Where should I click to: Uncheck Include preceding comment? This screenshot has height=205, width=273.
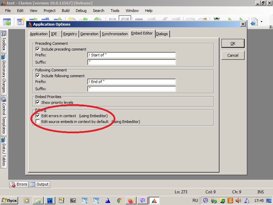[x=38, y=49]
